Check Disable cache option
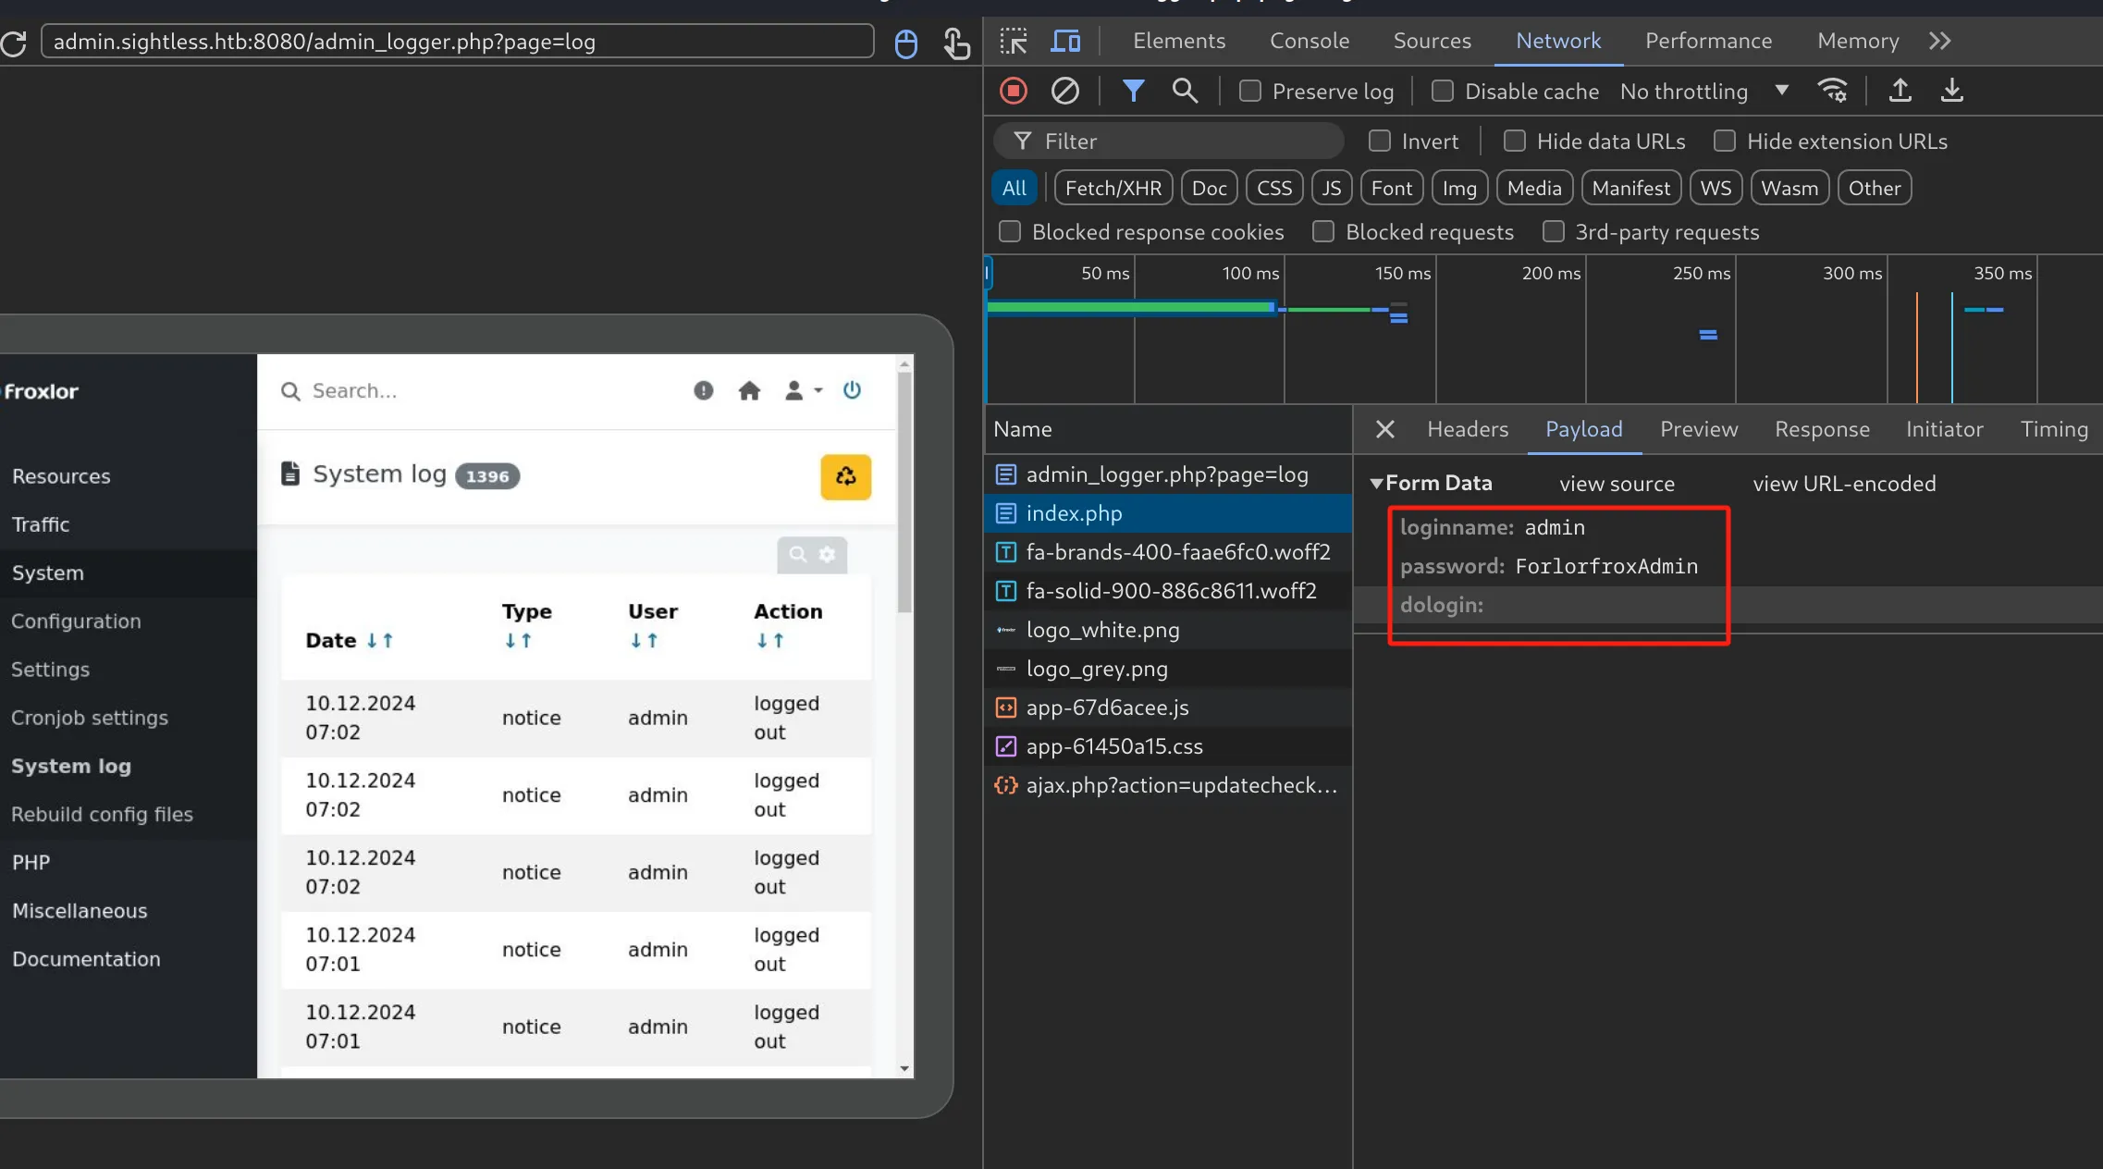 coord(1443,91)
